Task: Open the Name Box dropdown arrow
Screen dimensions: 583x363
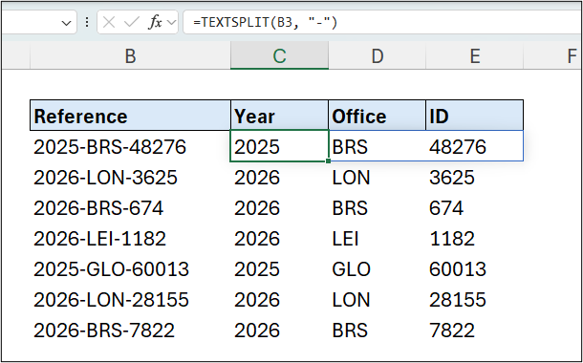Action: click(66, 24)
